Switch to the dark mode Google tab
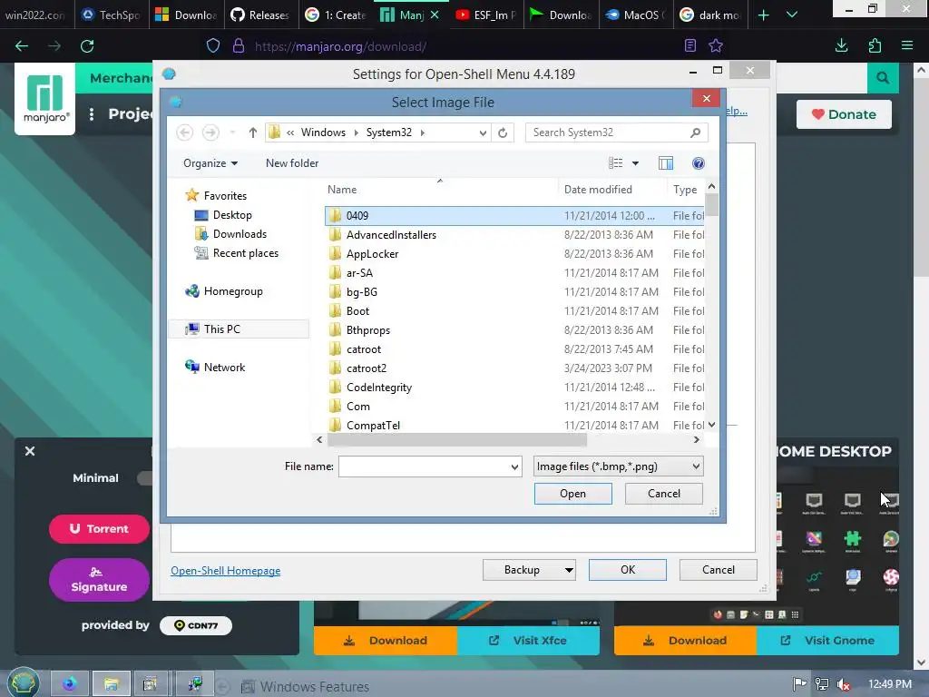 (710, 15)
